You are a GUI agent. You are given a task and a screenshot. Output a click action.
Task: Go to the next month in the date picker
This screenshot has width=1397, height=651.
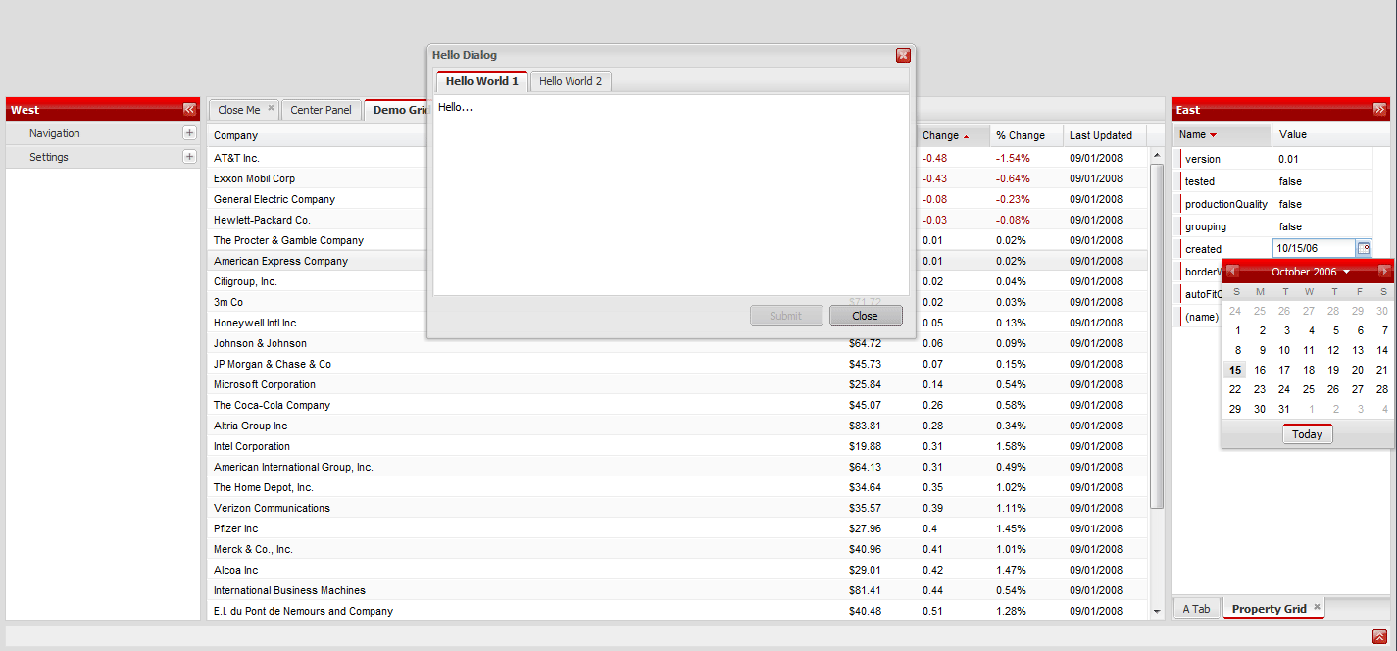(1383, 272)
